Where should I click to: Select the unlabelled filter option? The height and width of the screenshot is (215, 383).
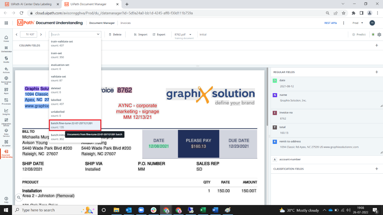coord(75,114)
